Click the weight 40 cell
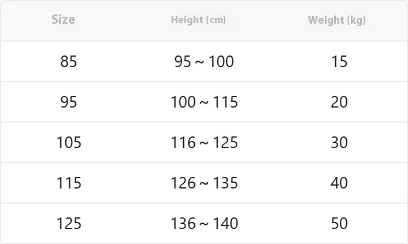 pyautogui.click(x=339, y=183)
